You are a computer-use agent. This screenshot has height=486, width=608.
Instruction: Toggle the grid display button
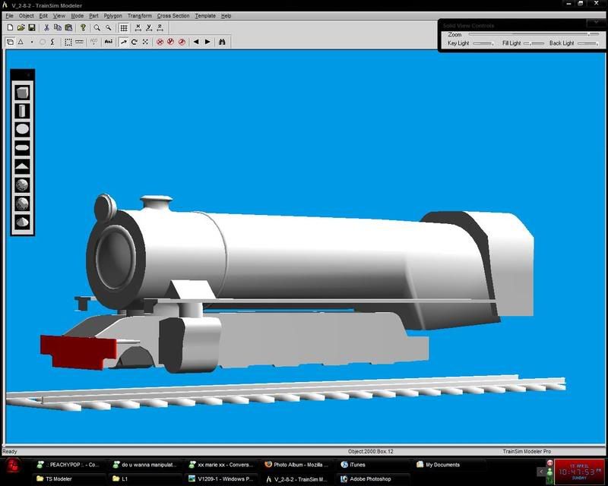123,28
